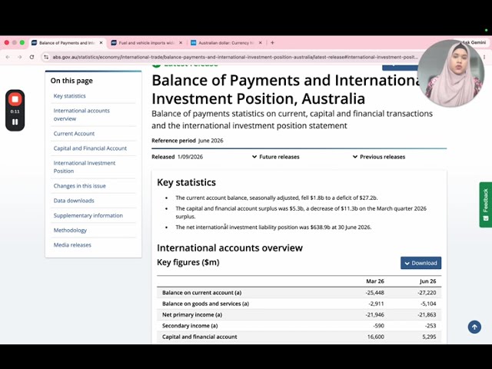Click the -25,448 Mar 26 value
The height and width of the screenshot is (369, 492).
coord(374,293)
